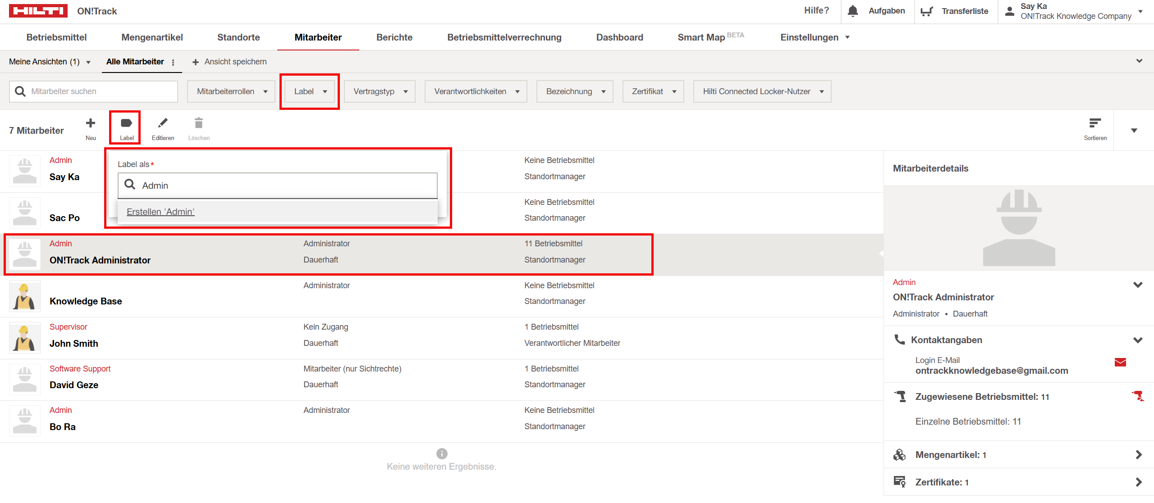Open the Vertragstyp filter dropdown
The image size is (1154, 503).
pyautogui.click(x=380, y=91)
